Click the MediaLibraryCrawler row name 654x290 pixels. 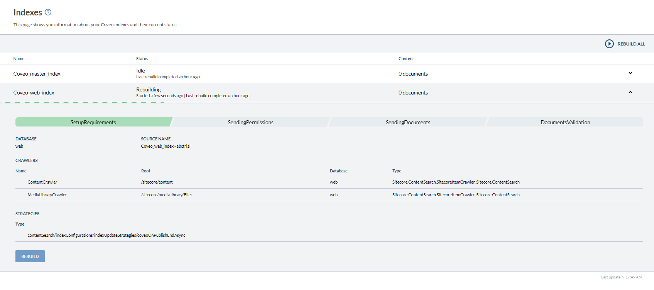(x=47, y=195)
